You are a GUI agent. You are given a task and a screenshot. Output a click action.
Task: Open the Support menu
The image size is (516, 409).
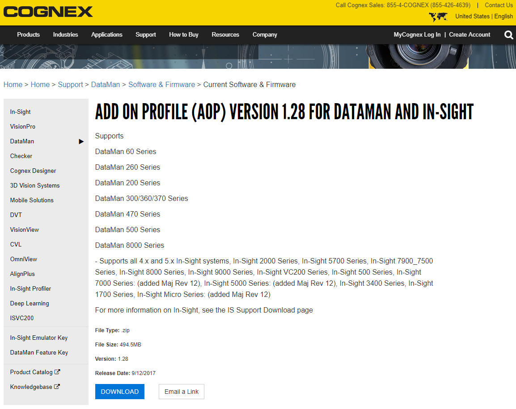(145, 34)
